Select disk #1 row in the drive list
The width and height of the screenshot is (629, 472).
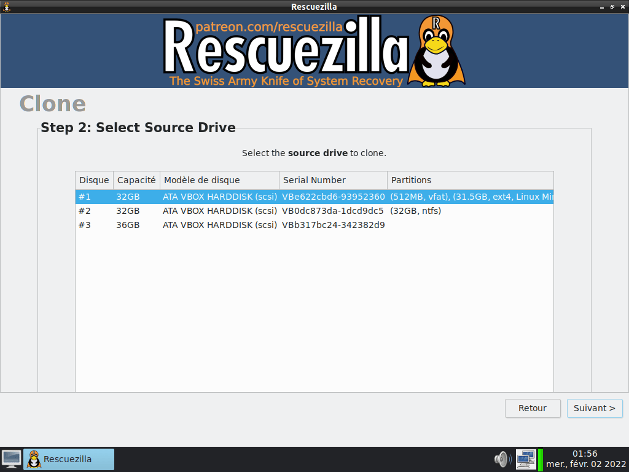[314, 197]
